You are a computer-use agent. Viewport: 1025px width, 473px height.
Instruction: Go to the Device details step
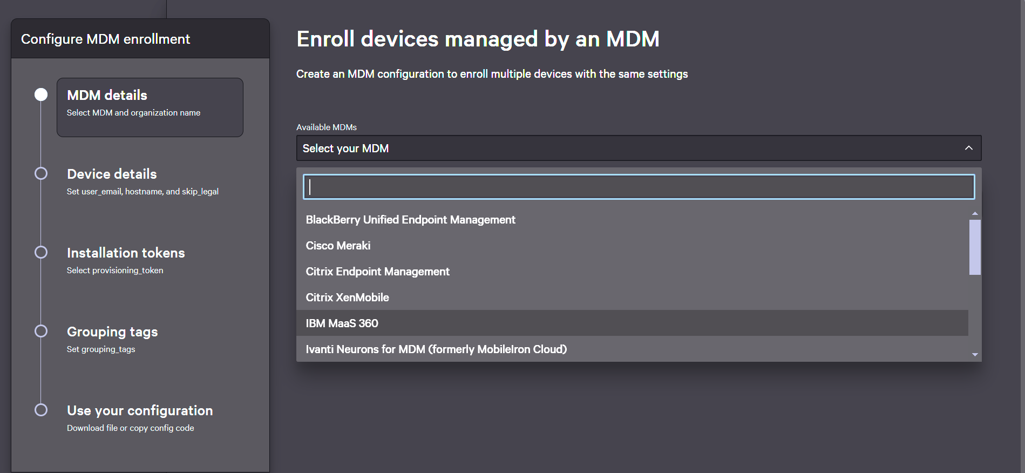142,182
